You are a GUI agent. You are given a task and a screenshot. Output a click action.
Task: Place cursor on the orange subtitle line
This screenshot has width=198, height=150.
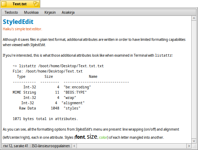point(23,29)
